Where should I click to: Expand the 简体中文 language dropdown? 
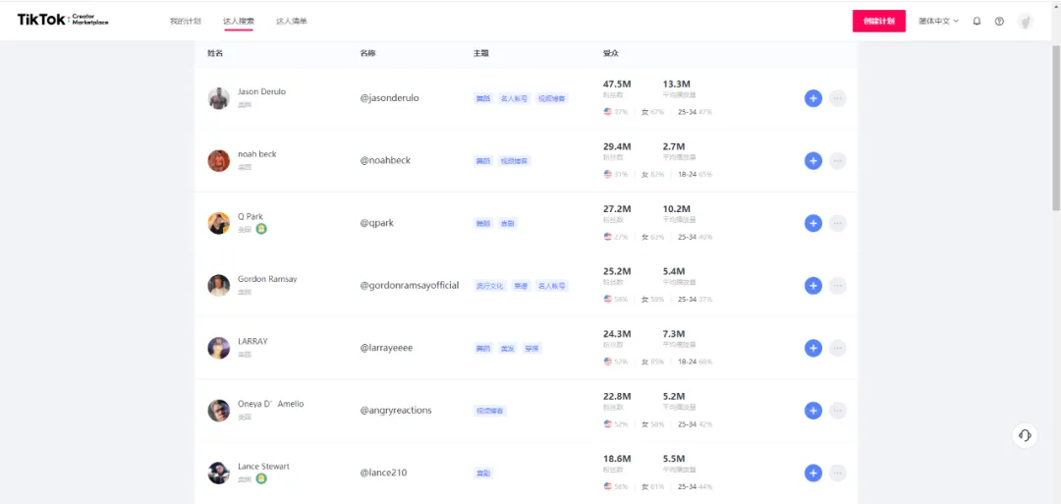point(938,21)
